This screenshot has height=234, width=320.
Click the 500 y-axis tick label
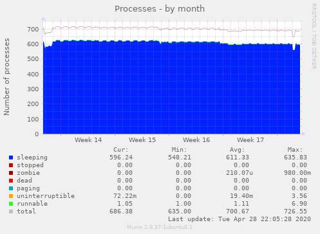pos(33,59)
